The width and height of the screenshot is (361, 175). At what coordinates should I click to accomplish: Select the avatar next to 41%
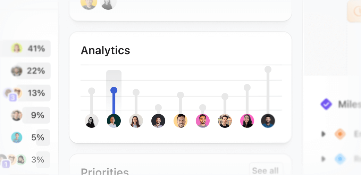point(17,49)
